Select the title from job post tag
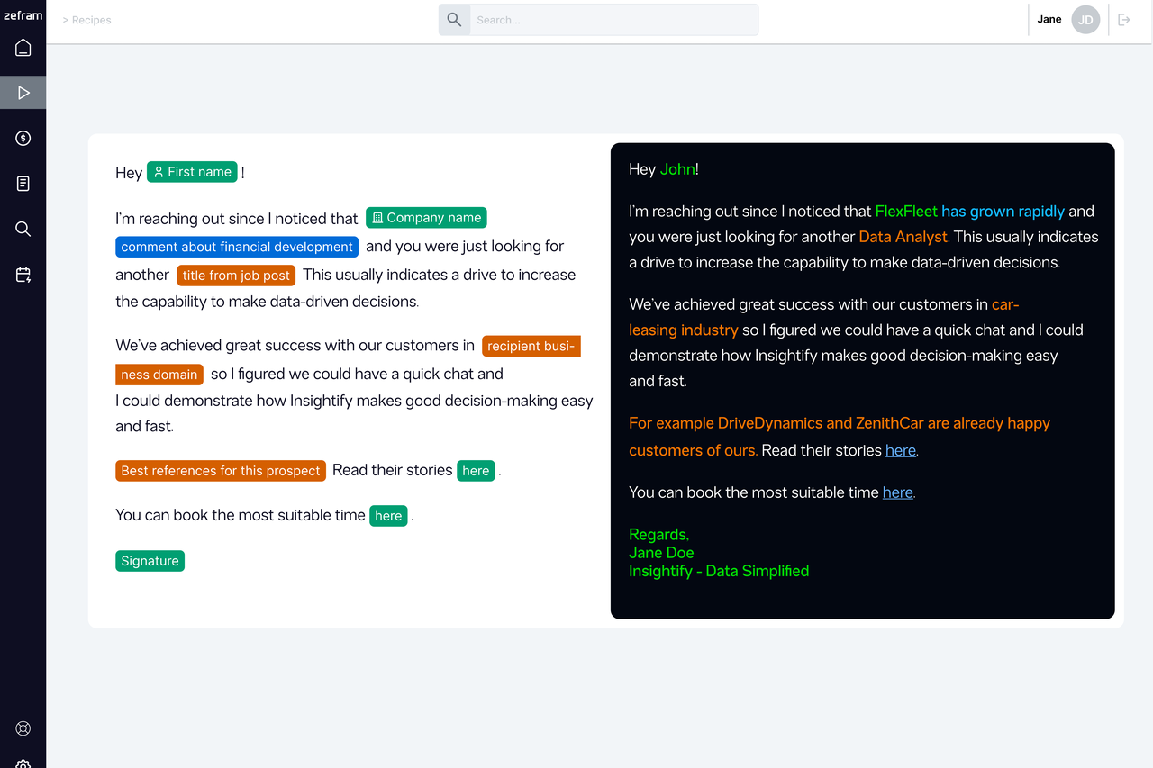 (236, 276)
